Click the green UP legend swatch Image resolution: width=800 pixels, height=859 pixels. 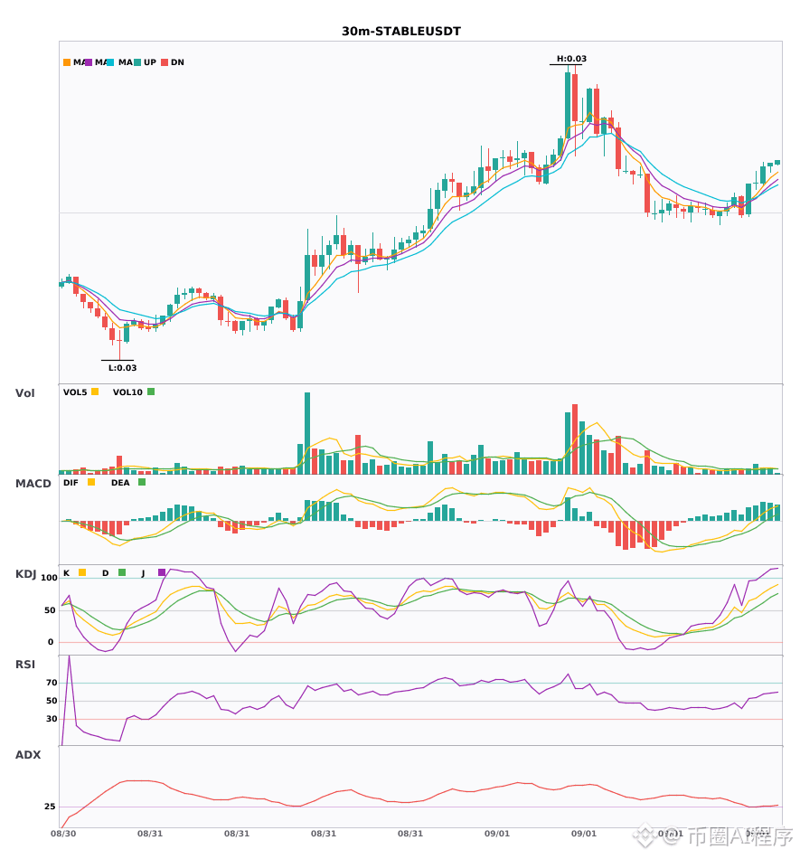(137, 62)
